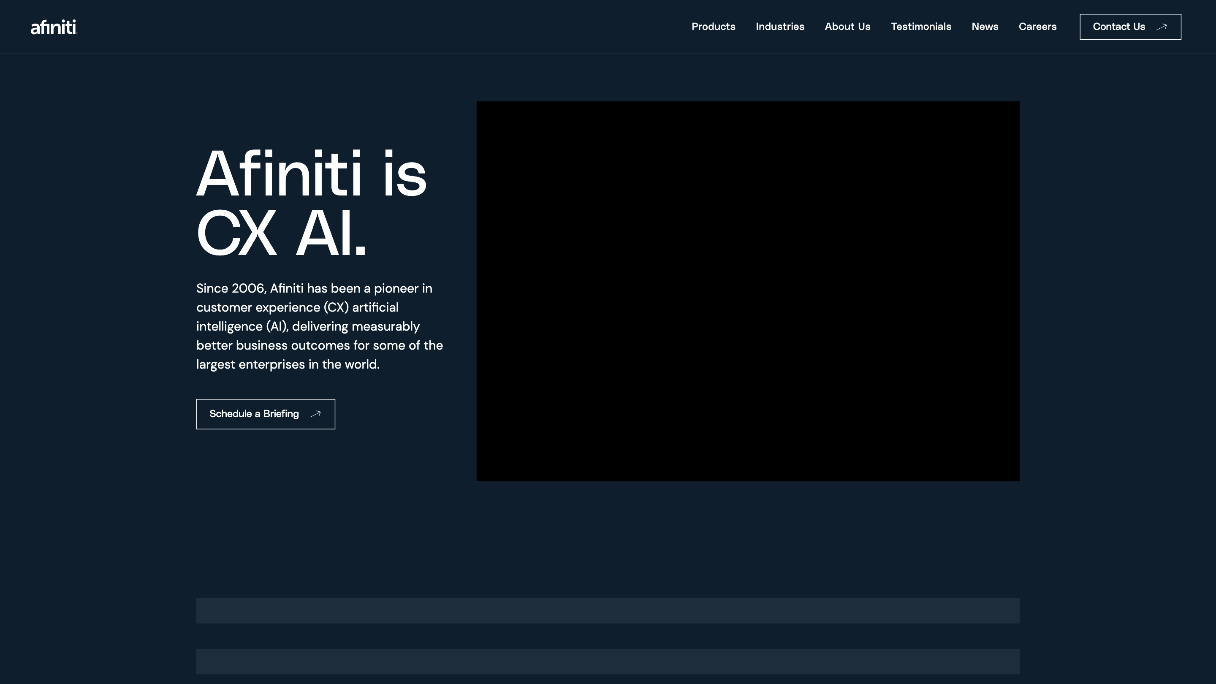
Task: Click the Schedule a Briefing button
Action: (x=265, y=413)
